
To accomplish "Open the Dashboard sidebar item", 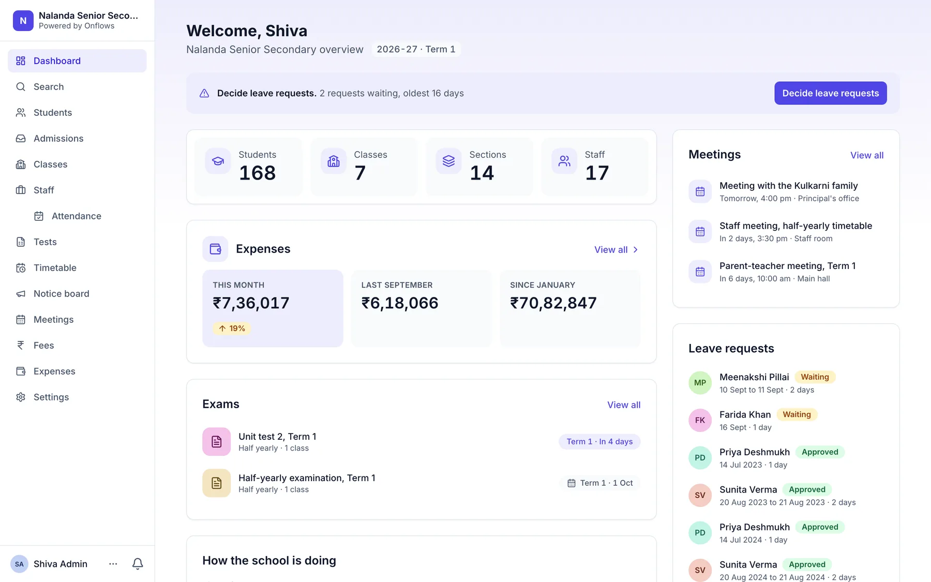I will click(77, 61).
